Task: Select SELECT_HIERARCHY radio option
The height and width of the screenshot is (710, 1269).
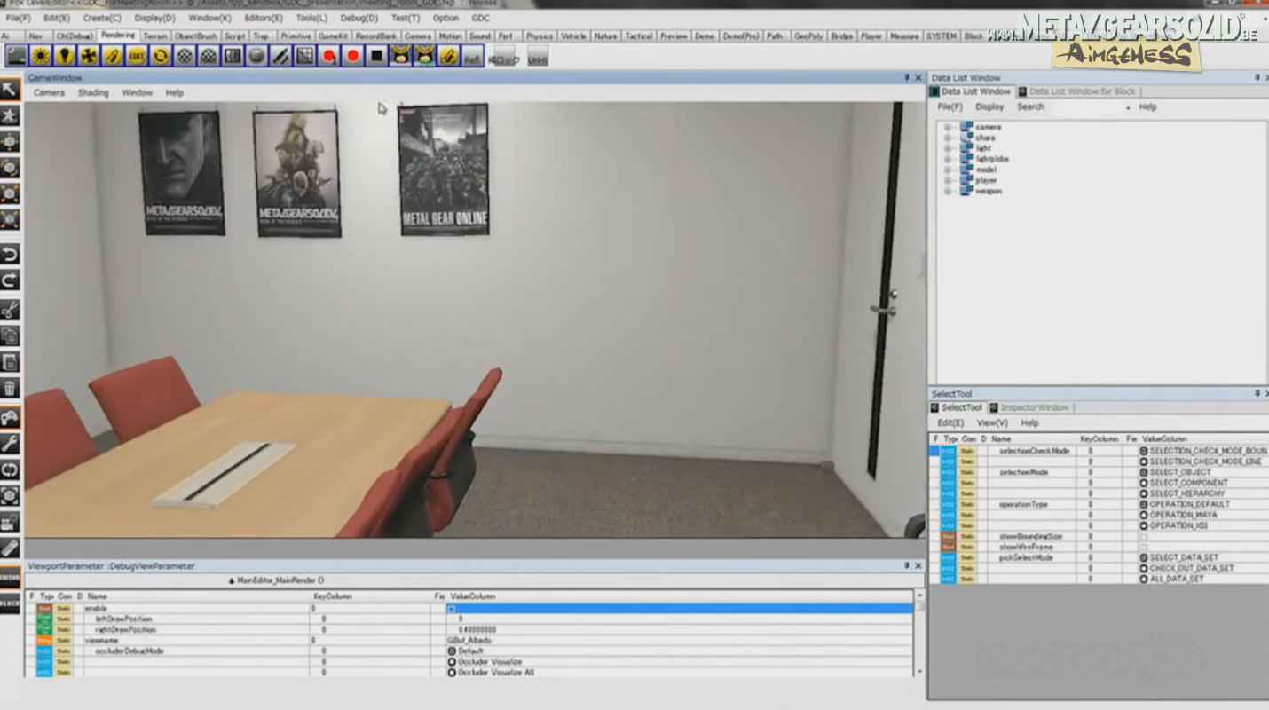Action: coord(1144,493)
